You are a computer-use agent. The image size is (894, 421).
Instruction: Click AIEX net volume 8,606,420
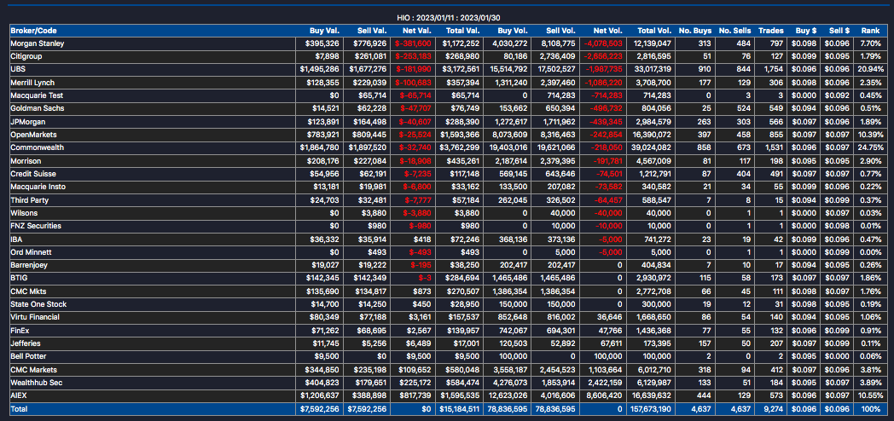tap(606, 396)
